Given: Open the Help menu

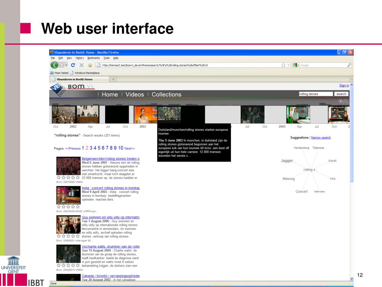Looking at the screenshot, I should click(x=116, y=58).
